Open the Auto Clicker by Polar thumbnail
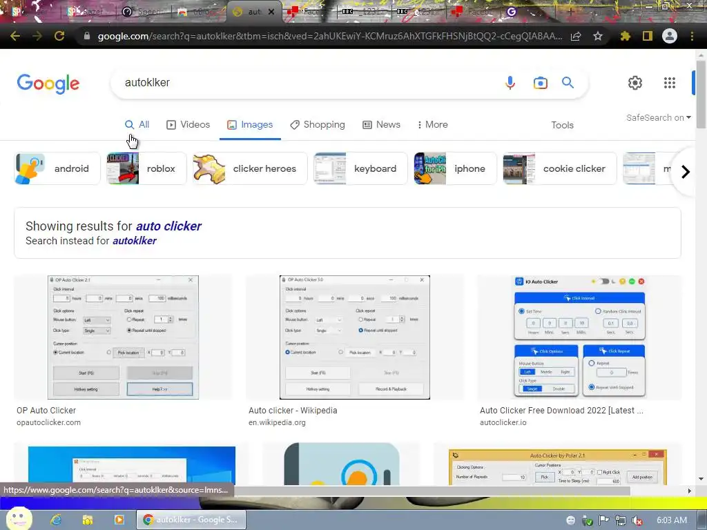 point(558,467)
